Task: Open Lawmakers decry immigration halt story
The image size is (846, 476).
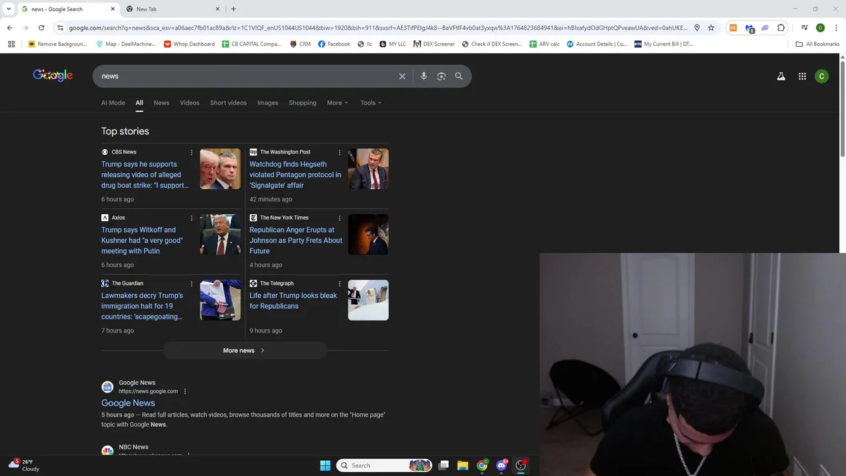Action: tap(142, 306)
